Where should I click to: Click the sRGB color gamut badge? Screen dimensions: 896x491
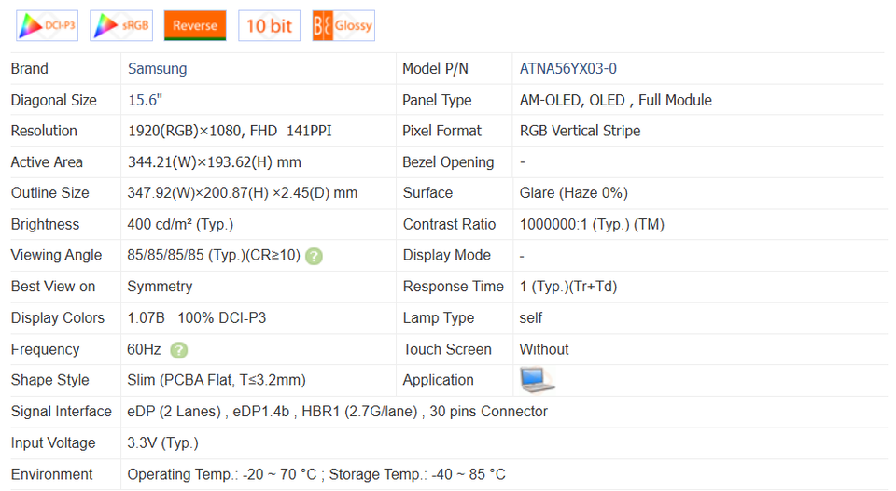tap(121, 25)
